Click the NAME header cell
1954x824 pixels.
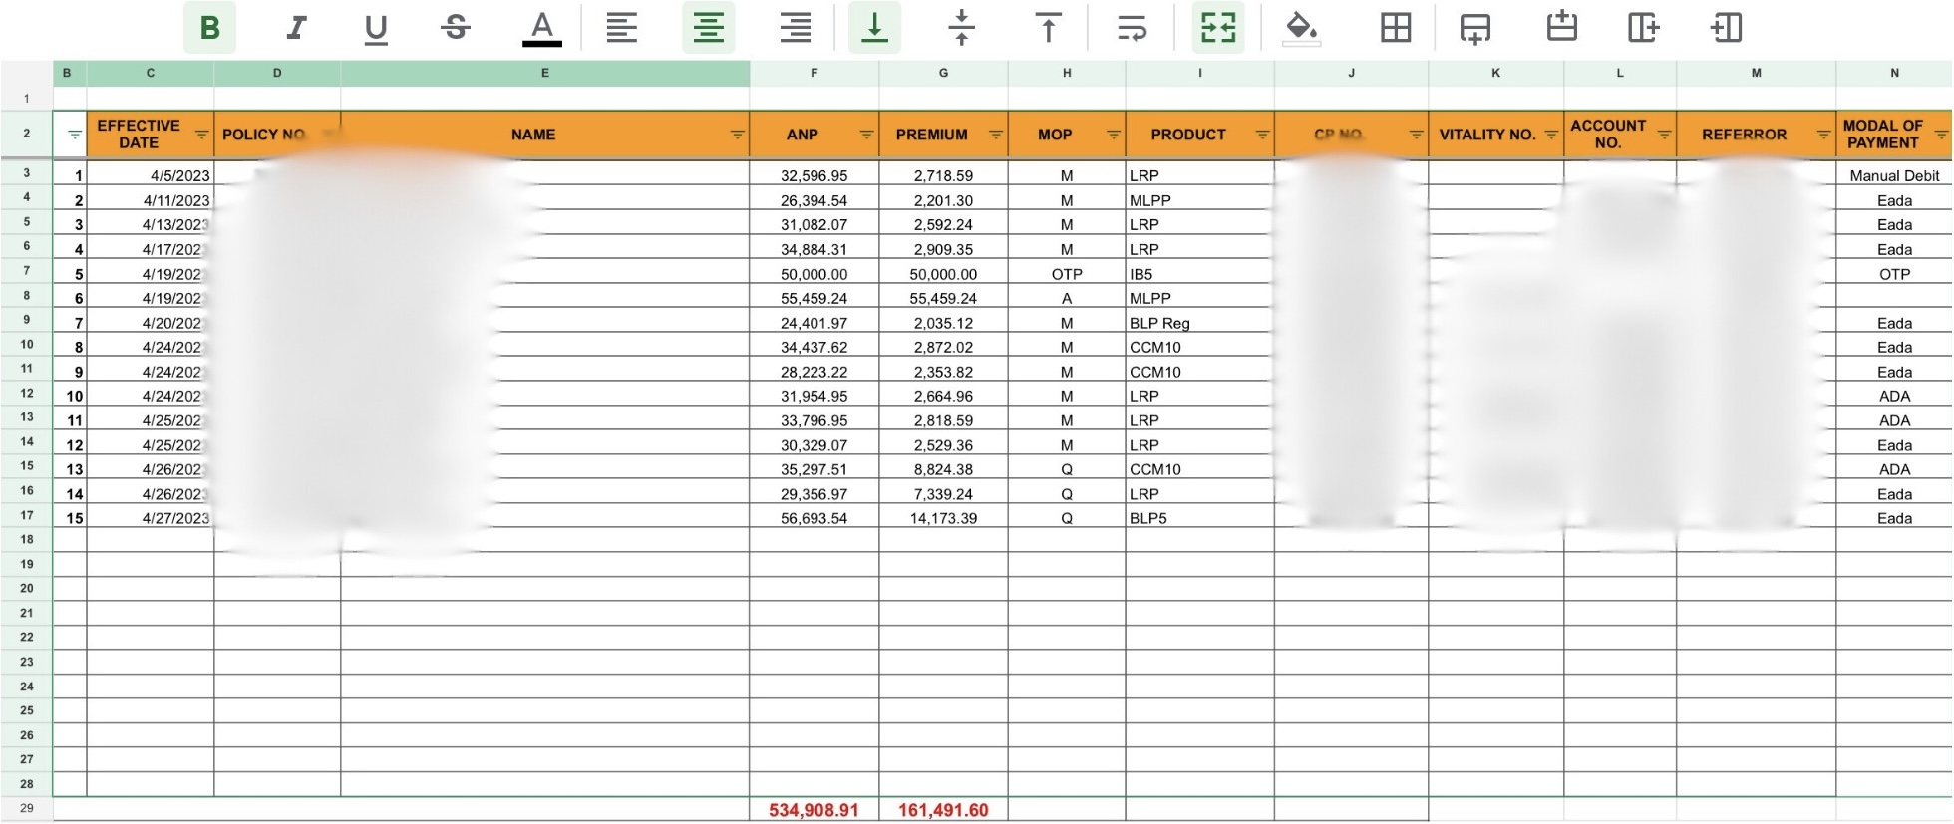[545, 135]
